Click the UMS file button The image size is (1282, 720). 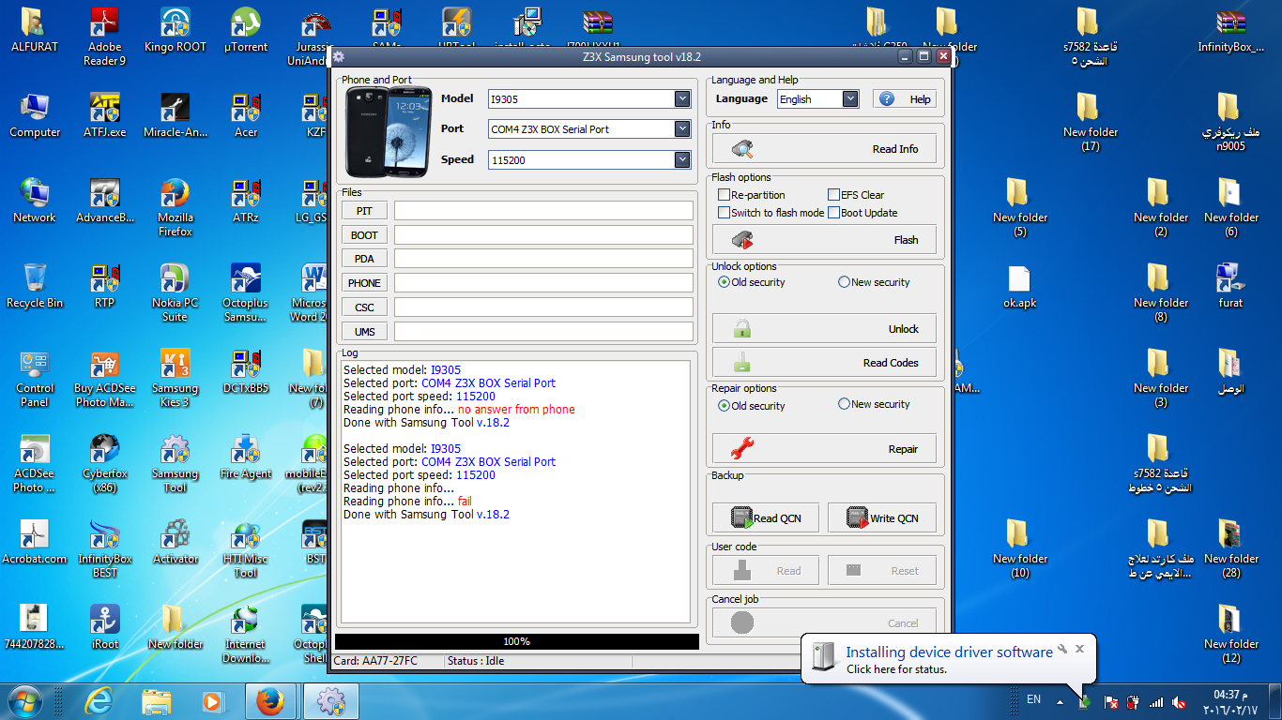[364, 332]
